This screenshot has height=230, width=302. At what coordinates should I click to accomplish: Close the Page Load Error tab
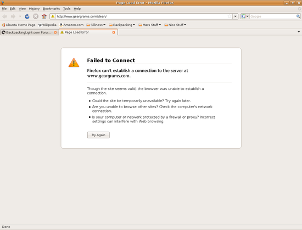[x=114, y=32]
